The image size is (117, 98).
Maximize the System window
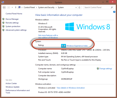click(107, 2)
